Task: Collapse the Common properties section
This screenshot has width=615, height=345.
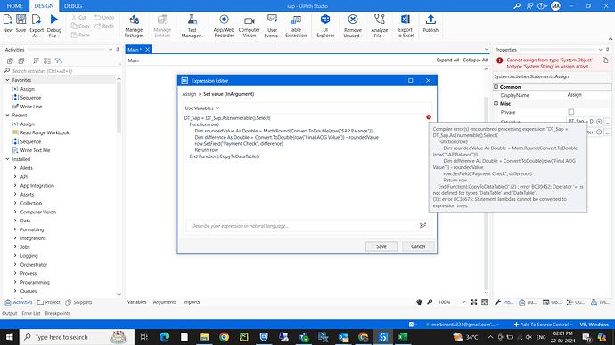Action: 496,87
